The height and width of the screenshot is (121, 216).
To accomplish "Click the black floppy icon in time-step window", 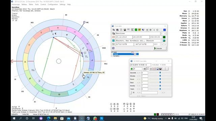I will coord(160,69).
